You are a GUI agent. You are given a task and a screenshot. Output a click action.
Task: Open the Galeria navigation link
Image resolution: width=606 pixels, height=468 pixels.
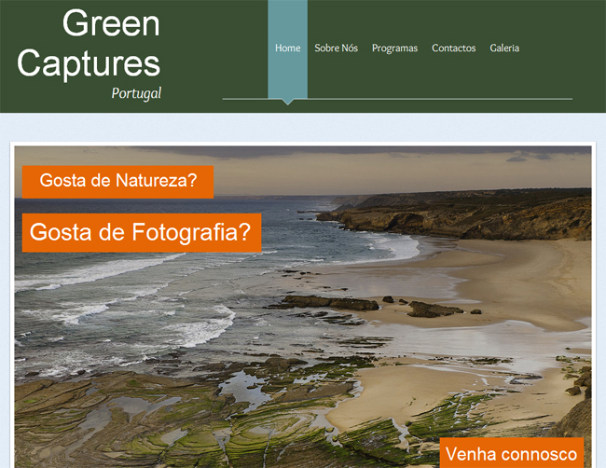(504, 48)
